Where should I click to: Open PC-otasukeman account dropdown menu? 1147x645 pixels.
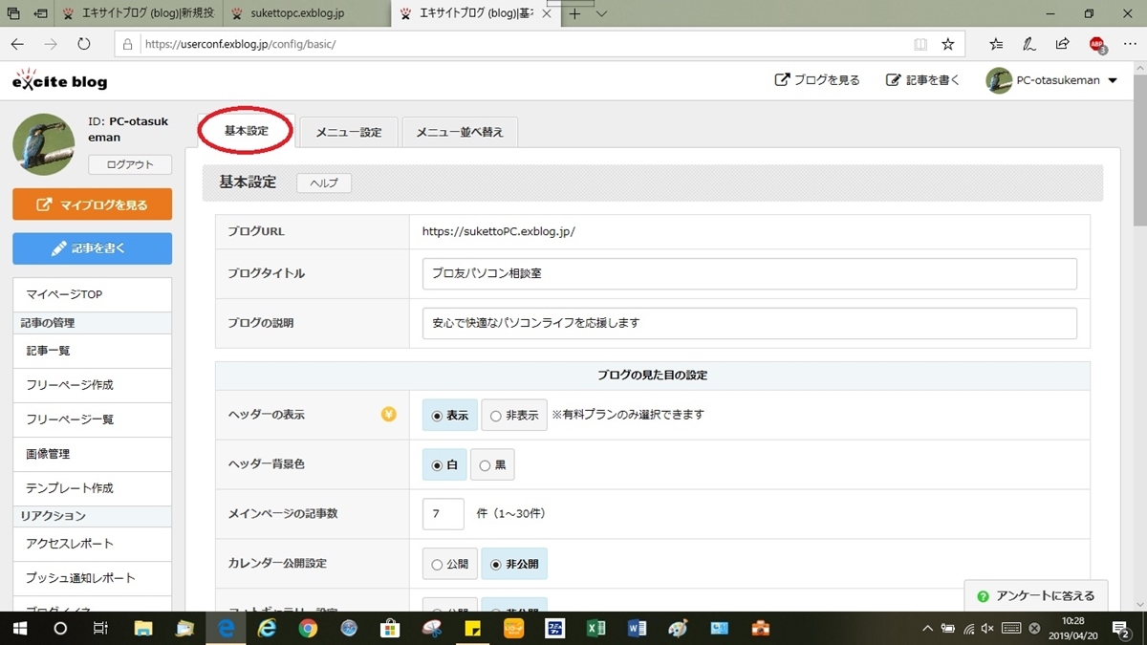1052,80
